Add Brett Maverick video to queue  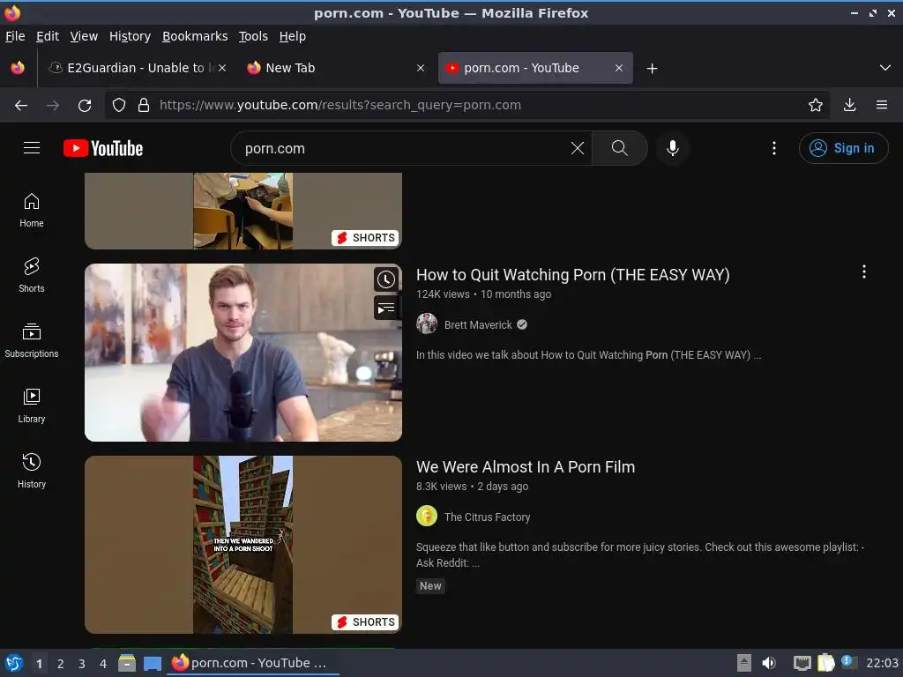point(386,309)
